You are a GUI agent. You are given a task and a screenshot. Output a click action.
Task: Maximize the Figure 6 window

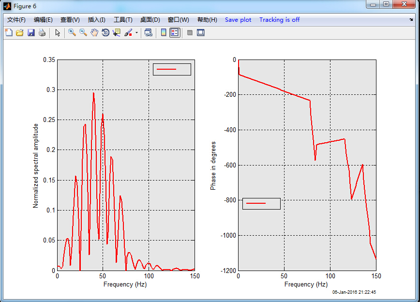click(386, 4)
